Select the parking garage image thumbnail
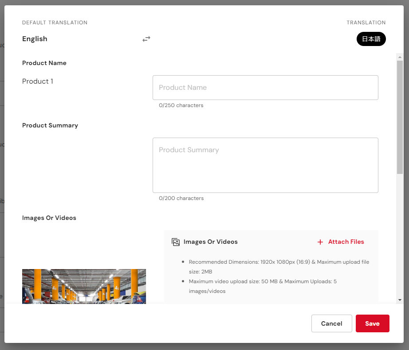The width and height of the screenshot is (409, 350). tap(84, 287)
